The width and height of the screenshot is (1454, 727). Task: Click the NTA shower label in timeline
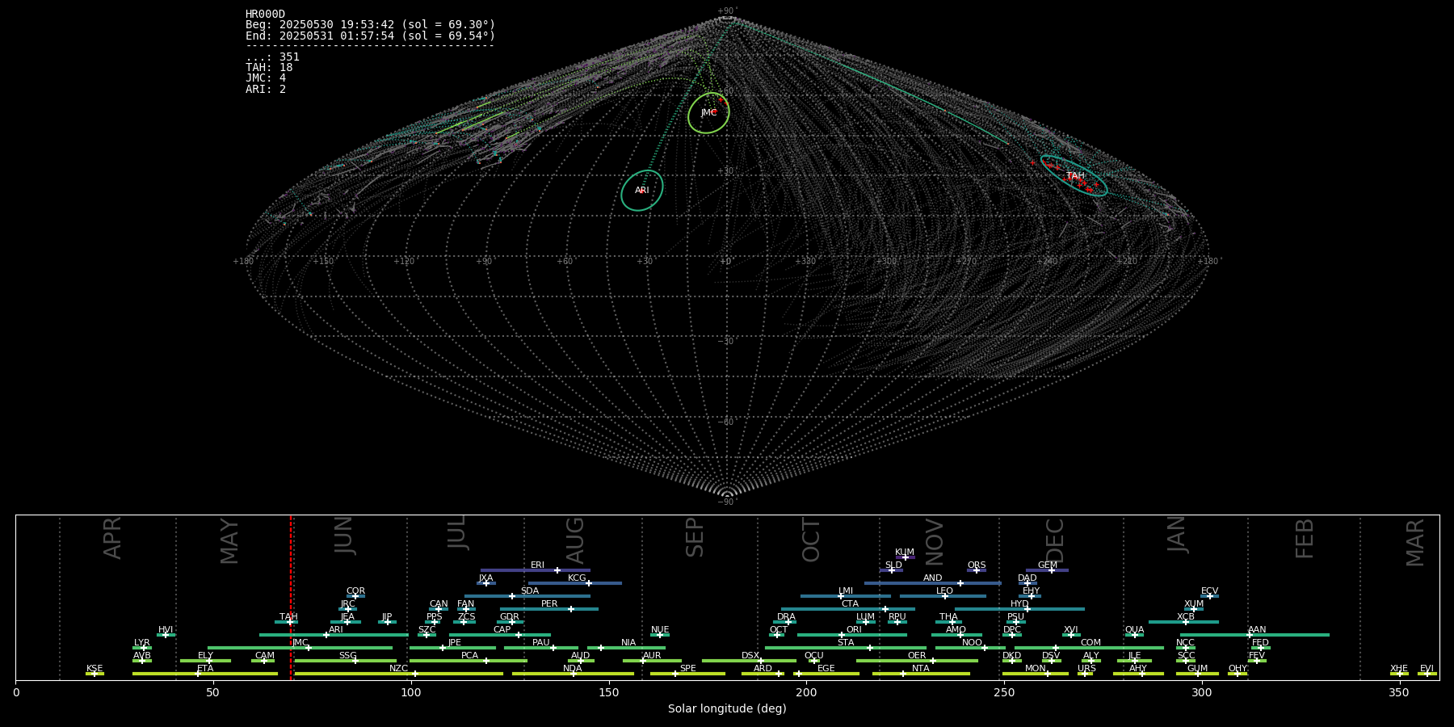[x=920, y=669]
